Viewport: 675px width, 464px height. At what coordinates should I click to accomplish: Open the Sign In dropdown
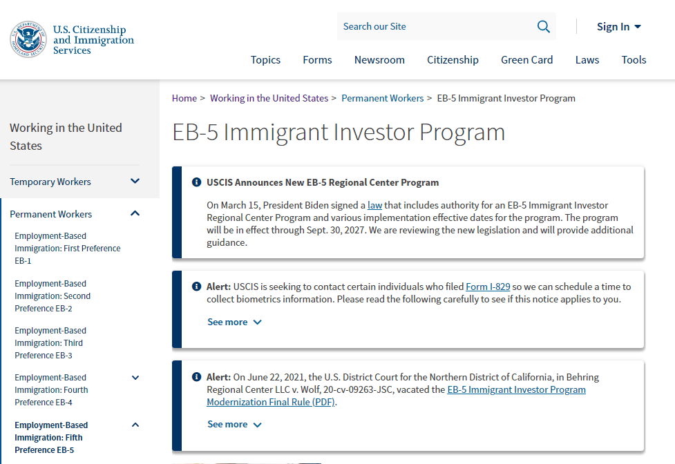pyautogui.click(x=618, y=27)
